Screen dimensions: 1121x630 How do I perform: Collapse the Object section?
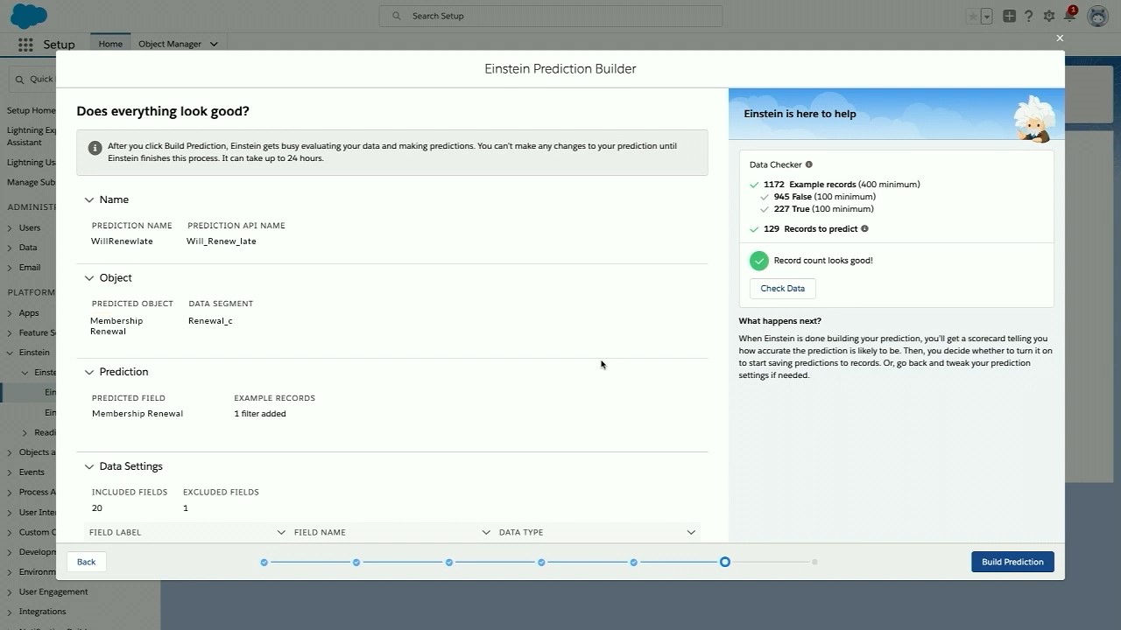[x=89, y=277]
